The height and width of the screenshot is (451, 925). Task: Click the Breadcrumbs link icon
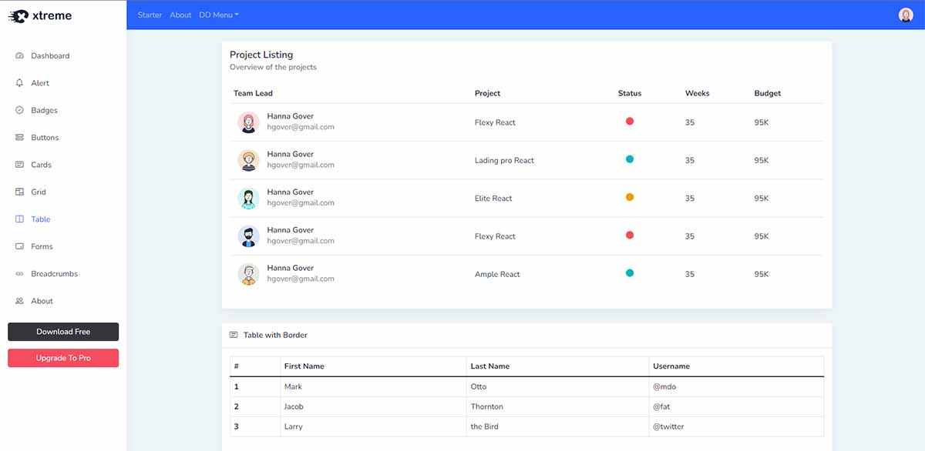tap(19, 274)
